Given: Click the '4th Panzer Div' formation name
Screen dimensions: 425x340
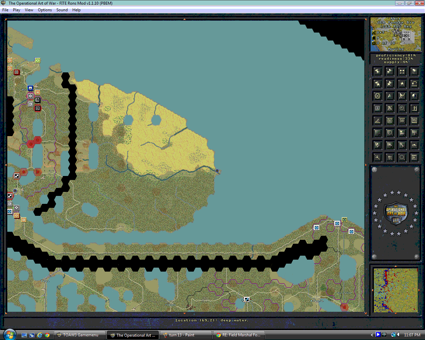Looking at the screenshot, I should pyautogui.click(x=396, y=23).
